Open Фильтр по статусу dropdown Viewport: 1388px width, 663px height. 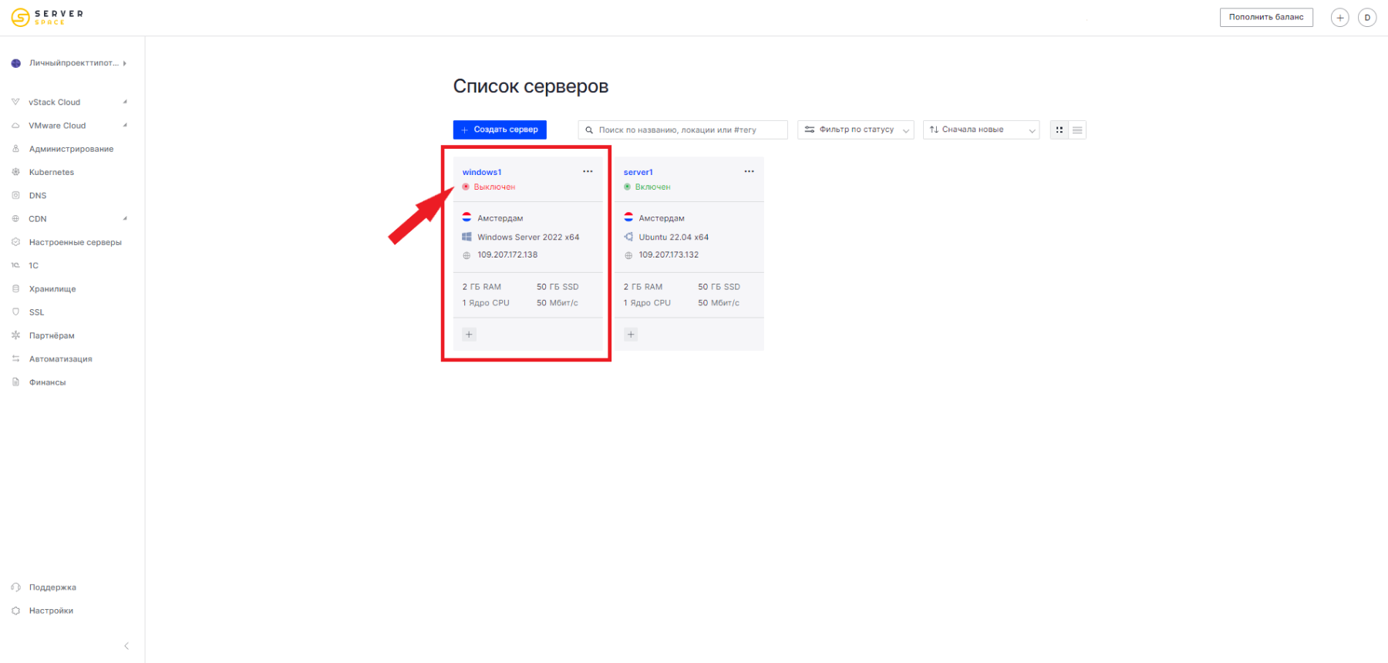click(856, 130)
